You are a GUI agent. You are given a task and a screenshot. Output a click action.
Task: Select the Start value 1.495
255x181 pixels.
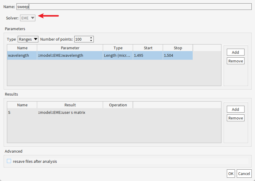pos(148,56)
